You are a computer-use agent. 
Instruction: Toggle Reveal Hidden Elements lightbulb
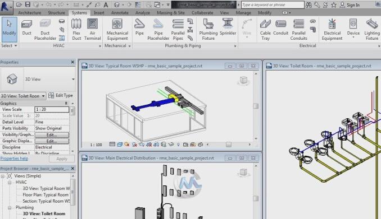tap(178, 145)
